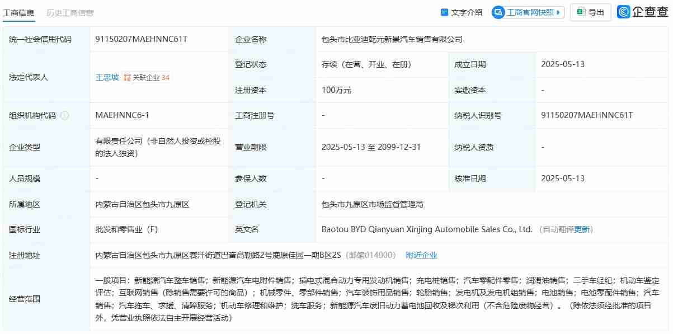
Task: Click the 附近企业 nearby companies link
Action: 421,255
